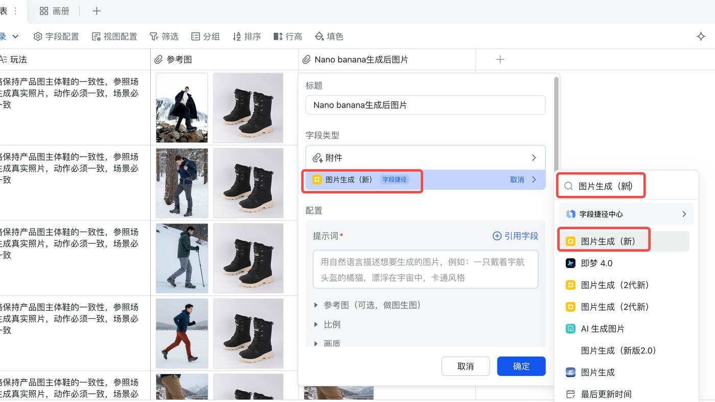The width and height of the screenshot is (715, 402).
Task: Add a new column with plus icon
Action: click(x=500, y=59)
